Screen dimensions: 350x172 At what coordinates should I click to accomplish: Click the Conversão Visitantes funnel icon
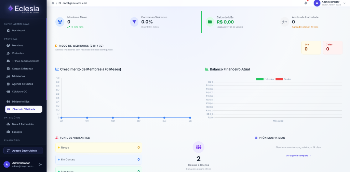point(134,22)
